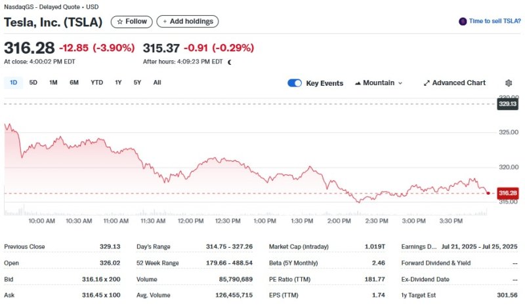Click the after hours moon icon
The width and height of the screenshot is (525, 308).
coord(230,62)
